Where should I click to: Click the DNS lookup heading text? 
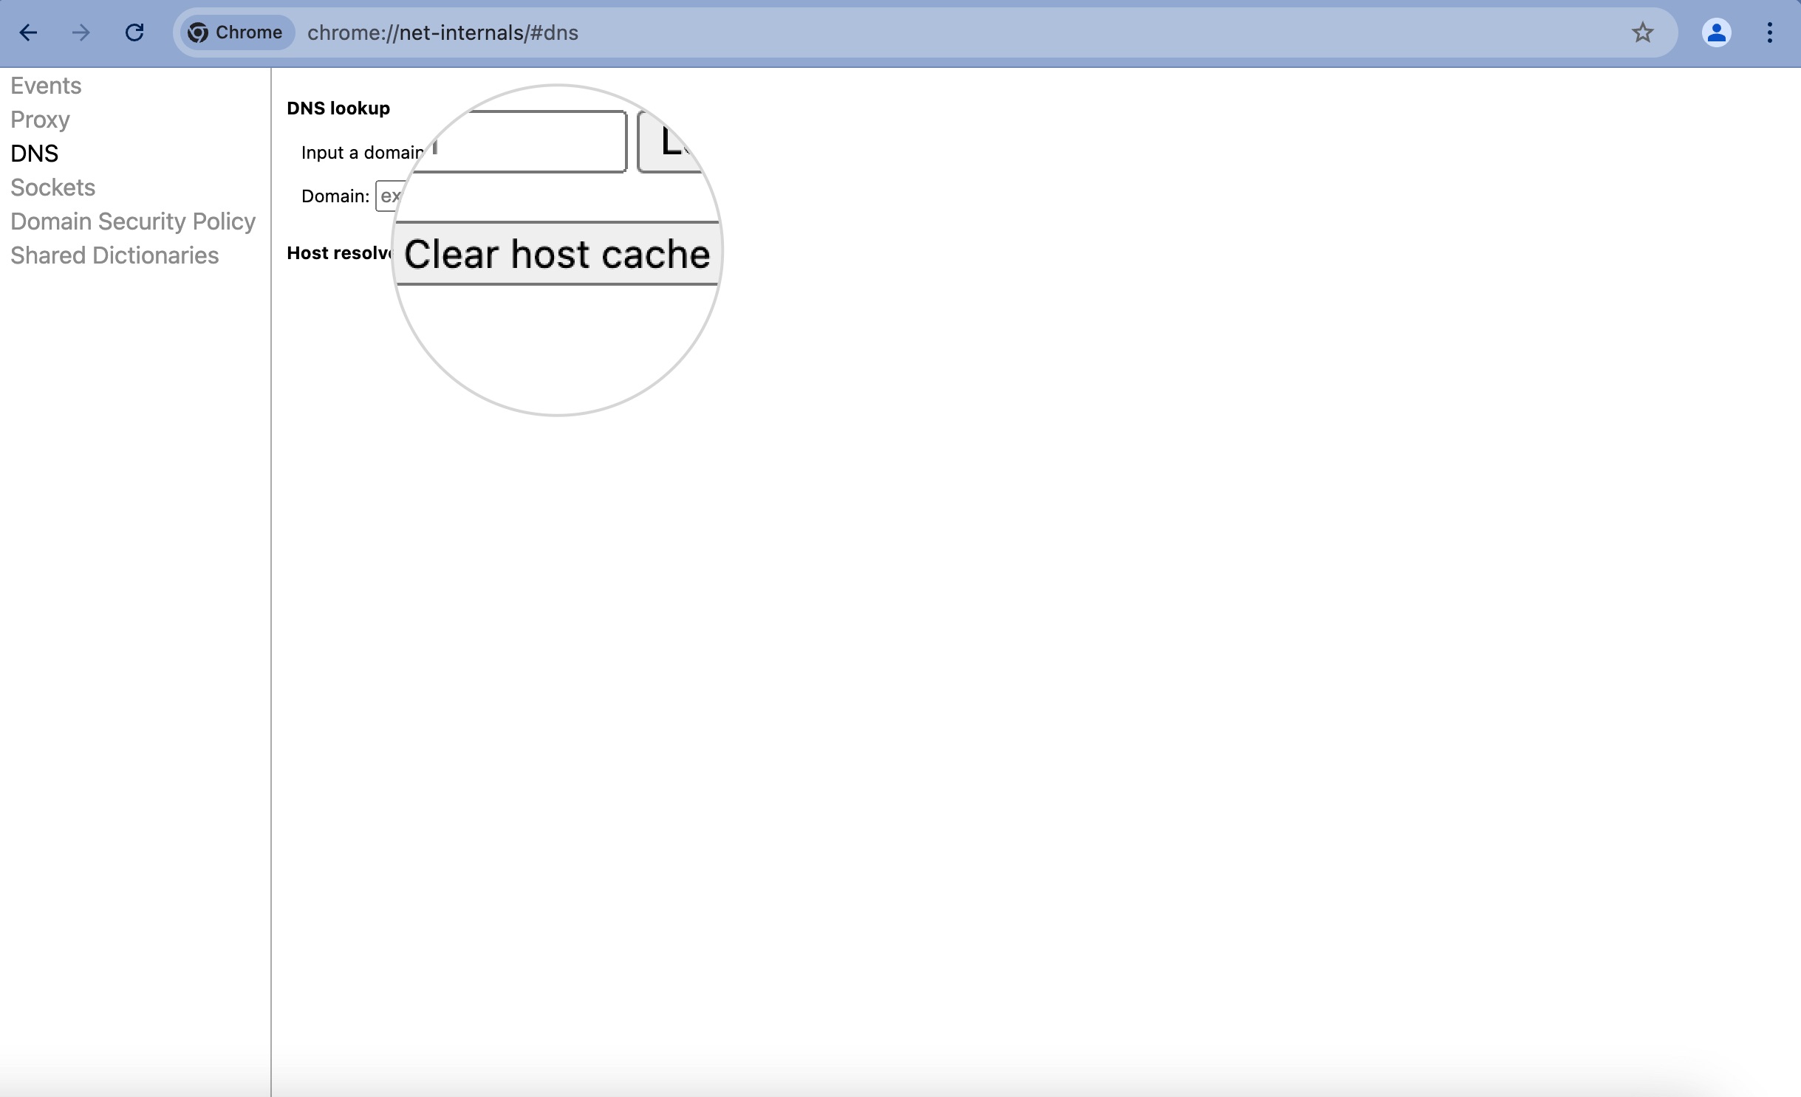pyautogui.click(x=338, y=109)
